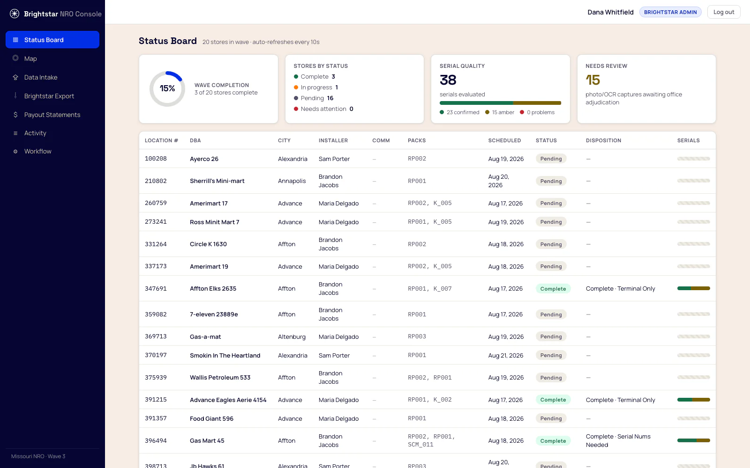Click the Complete 3 status entry

pos(315,77)
